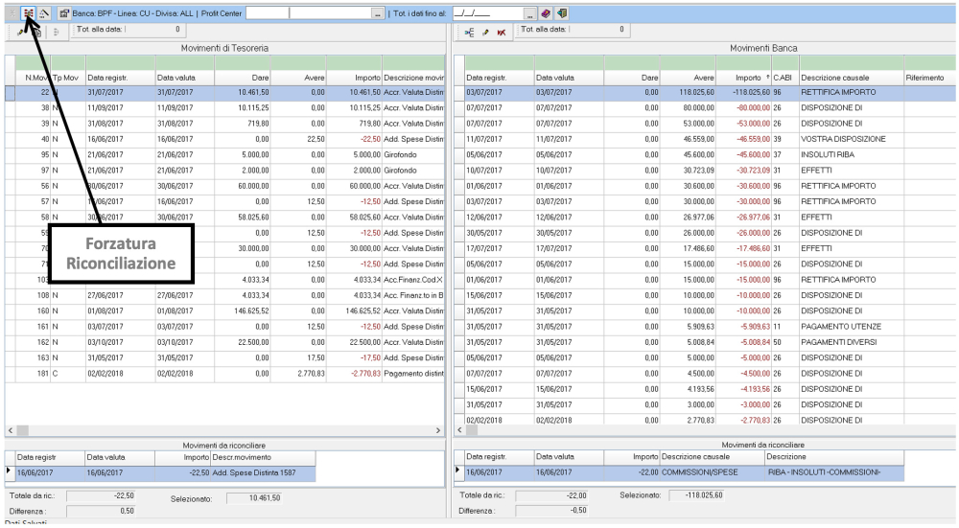The height and width of the screenshot is (528, 959).
Task: Click the 'Tot. i dati fino al' date field
Action: pyautogui.click(x=486, y=13)
